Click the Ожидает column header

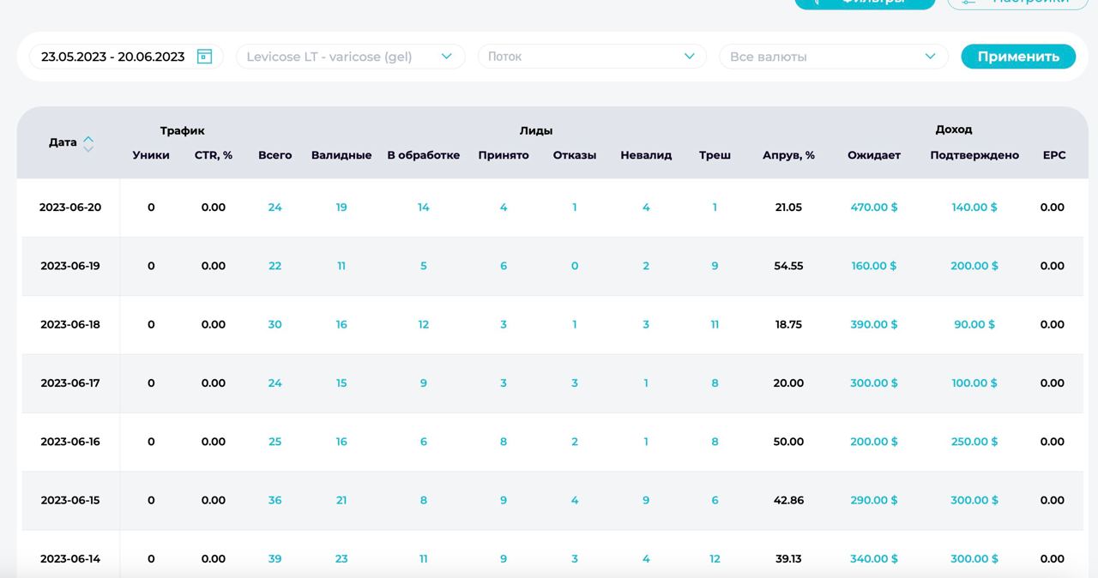tap(874, 155)
